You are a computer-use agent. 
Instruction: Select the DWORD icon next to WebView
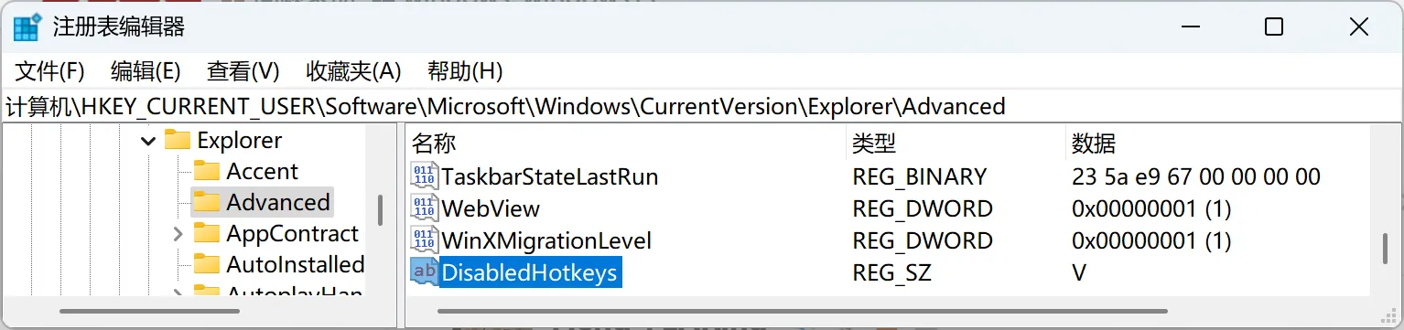(425, 208)
